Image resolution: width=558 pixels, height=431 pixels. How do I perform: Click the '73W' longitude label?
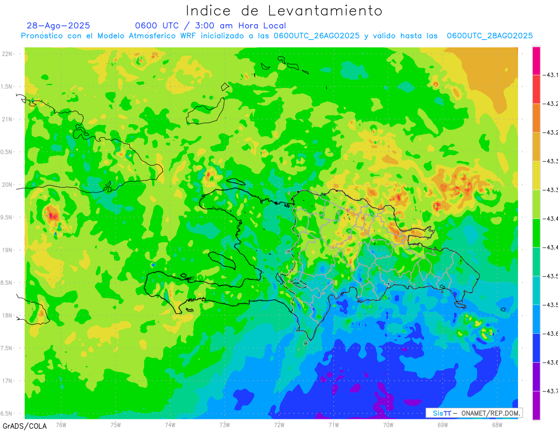tap(225, 424)
